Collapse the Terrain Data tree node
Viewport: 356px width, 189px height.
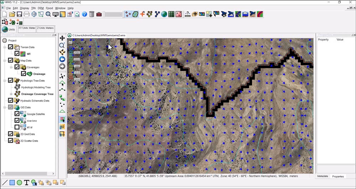5,47
